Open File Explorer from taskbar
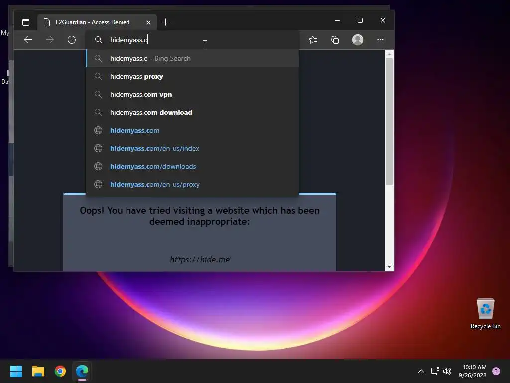Screen dimensions: 510x383 pyautogui.click(x=38, y=371)
